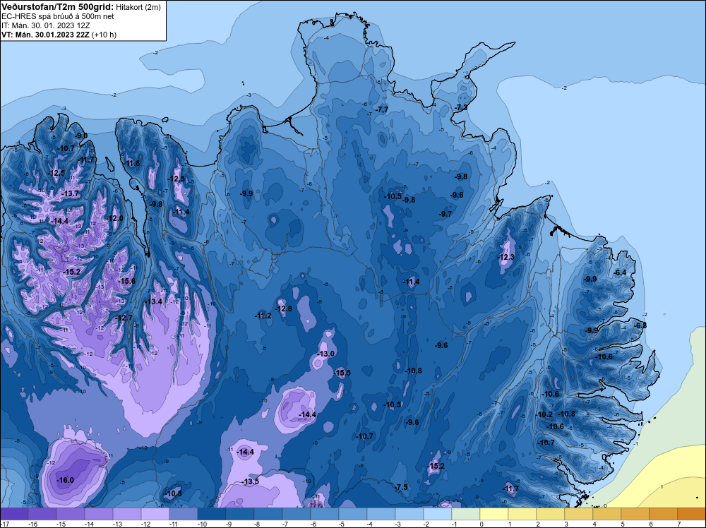Click the -6.4 temperature value
706x528 pixels.
(620, 272)
